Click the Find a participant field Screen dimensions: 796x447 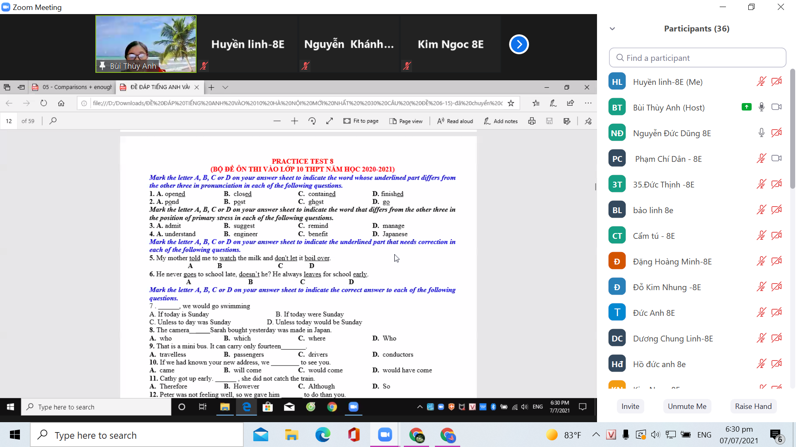click(697, 58)
